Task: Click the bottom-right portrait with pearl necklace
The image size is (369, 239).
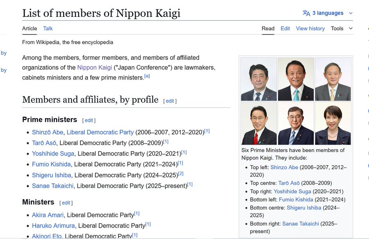Action: pos(333,123)
